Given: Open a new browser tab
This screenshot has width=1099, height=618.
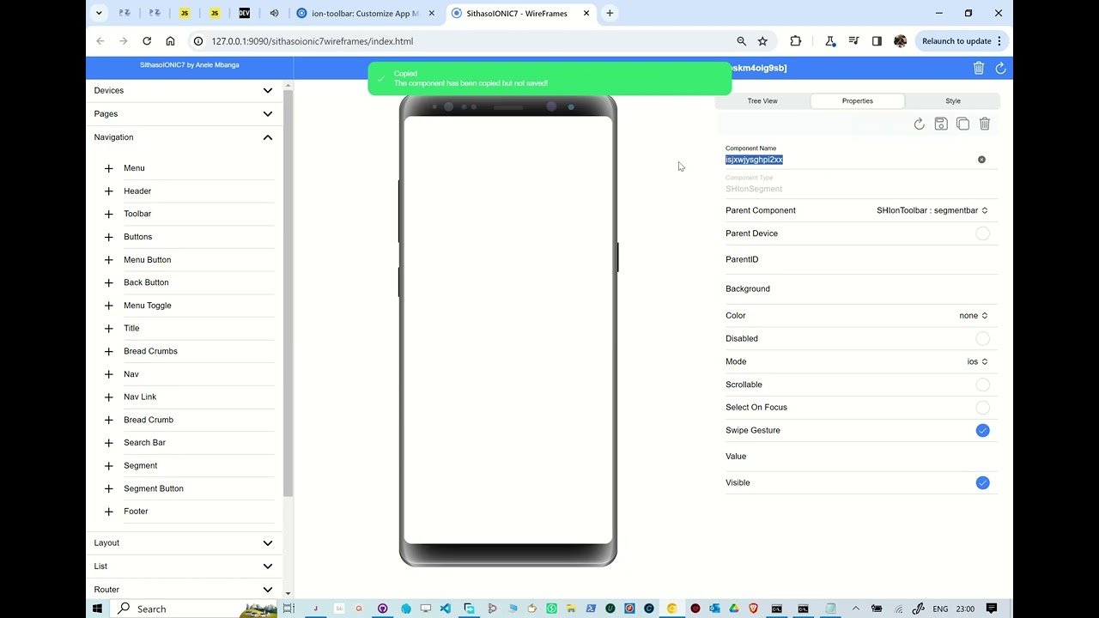Looking at the screenshot, I should click(x=610, y=14).
